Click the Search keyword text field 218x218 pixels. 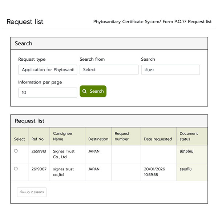[x=170, y=70]
